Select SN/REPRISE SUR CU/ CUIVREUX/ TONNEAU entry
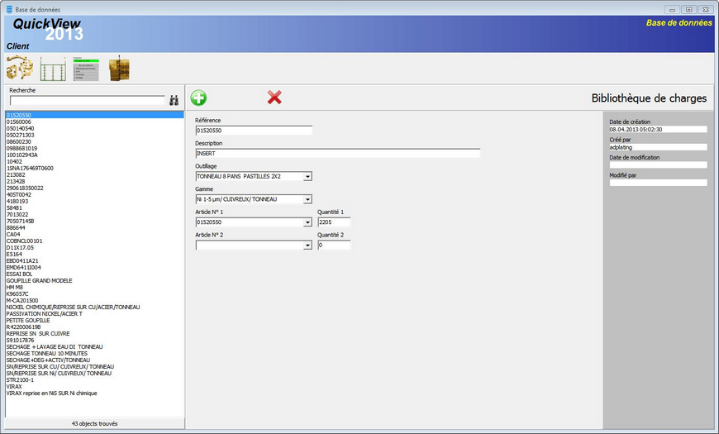This screenshot has height=434, width=719. pyautogui.click(x=94, y=367)
